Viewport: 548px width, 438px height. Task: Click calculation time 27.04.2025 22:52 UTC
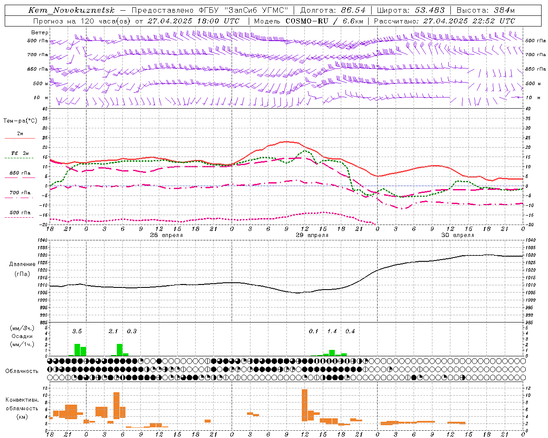(469, 21)
